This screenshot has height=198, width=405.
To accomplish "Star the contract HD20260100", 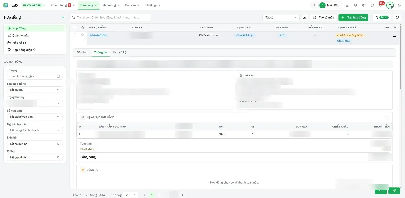I will pos(83,35).
